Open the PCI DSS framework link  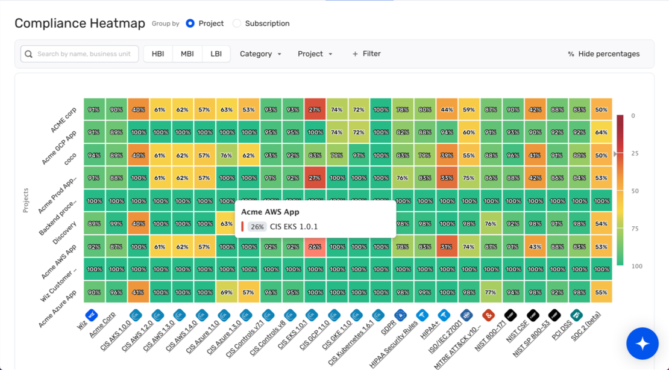pos(561,330)
